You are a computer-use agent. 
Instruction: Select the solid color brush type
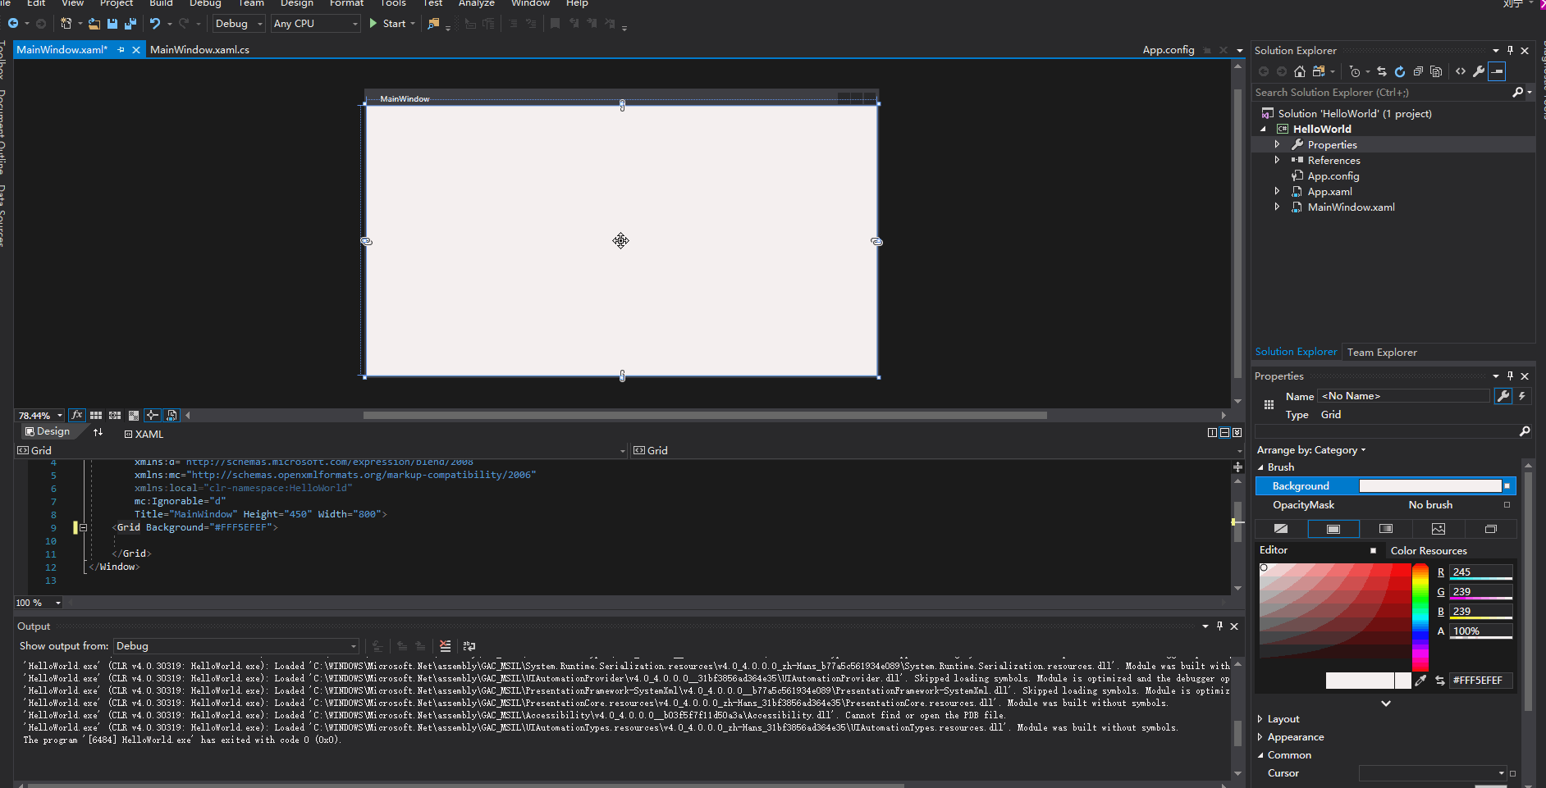pyautogui.click(x=1333, y=529)
